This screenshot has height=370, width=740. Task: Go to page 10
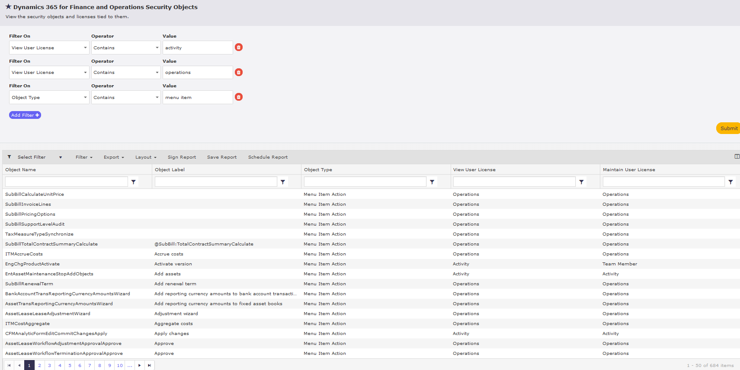coord(120,365)
